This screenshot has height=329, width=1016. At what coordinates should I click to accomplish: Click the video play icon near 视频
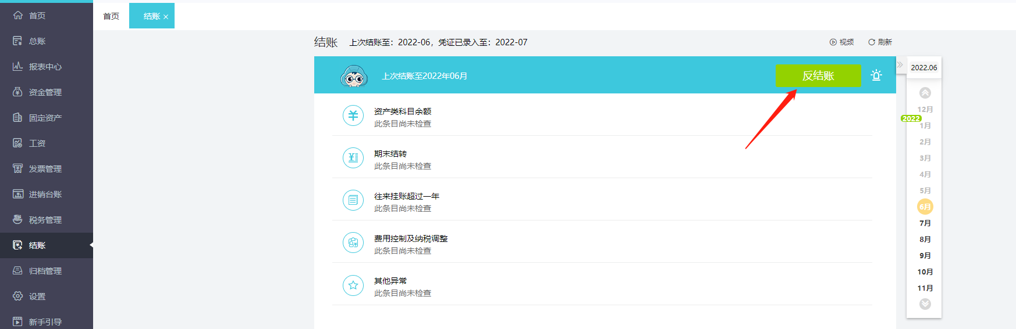click(833, 42)
